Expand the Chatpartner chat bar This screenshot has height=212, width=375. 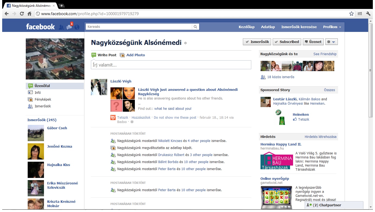click(334, 205)
